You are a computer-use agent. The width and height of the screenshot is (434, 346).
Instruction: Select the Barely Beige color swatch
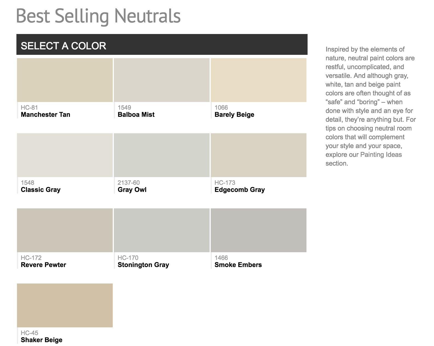coord(258,80)
